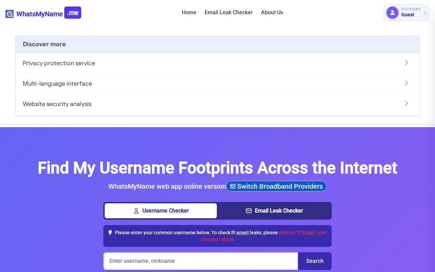This screenshot has height=272, width=435.
Task: Click the person icon on Username Checker tab
Action: (x=136, y=211)
